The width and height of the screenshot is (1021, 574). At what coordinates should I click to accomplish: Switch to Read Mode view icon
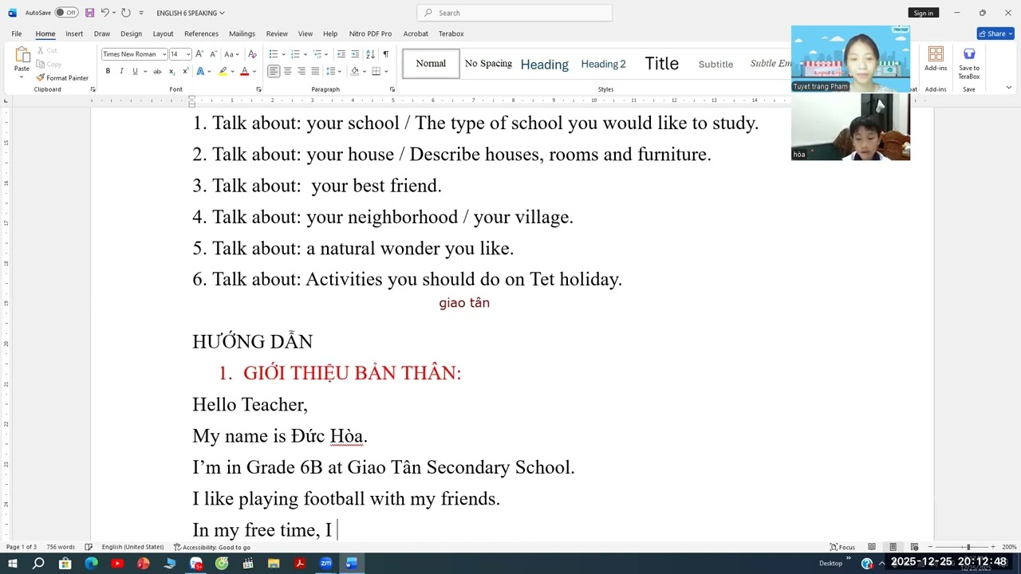tap(872, 547)
